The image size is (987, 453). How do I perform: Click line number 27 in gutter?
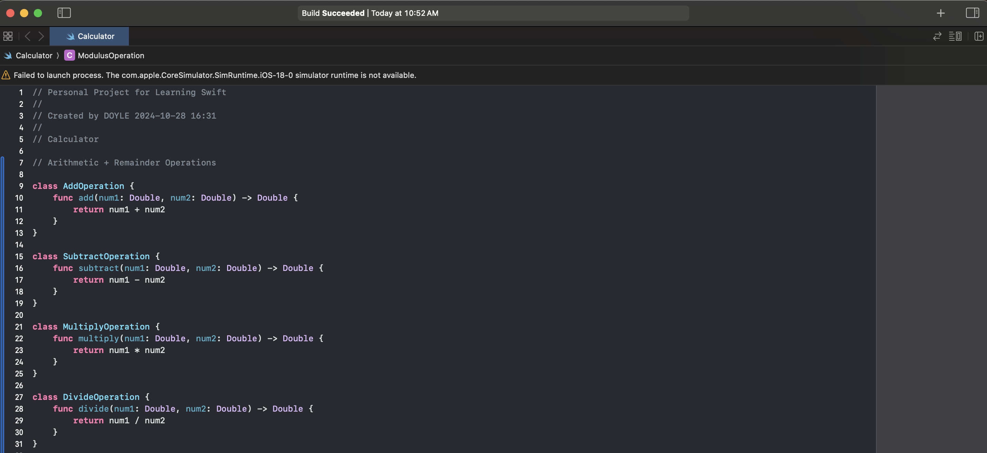[x=19, y=397]
